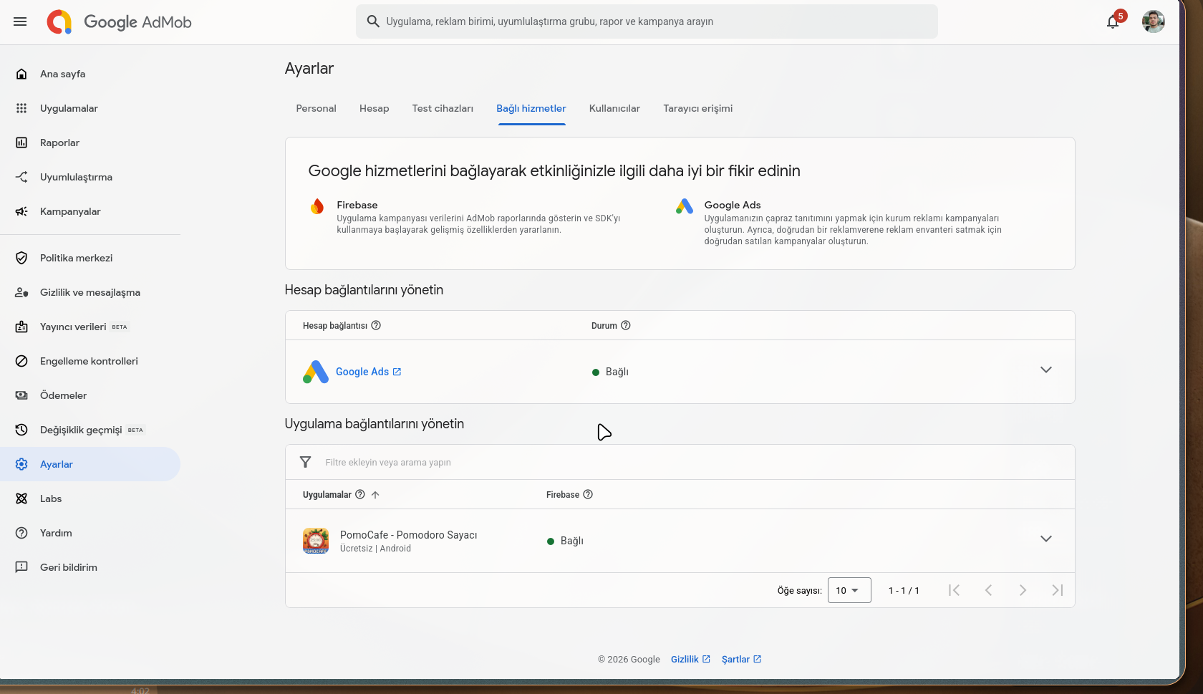Image resolution: width=1203 pixels, height=694 pixels.
Task: Switch to the Hesap tab
Action: [x=374, y=108]
